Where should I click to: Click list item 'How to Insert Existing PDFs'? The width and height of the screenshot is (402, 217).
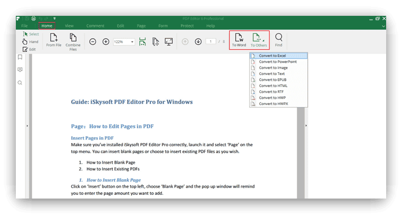pyautogui.click(x=113, y=169)
